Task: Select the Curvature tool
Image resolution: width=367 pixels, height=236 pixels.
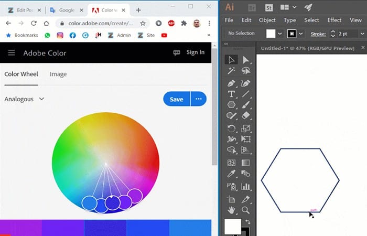Action: coord(245,83)
